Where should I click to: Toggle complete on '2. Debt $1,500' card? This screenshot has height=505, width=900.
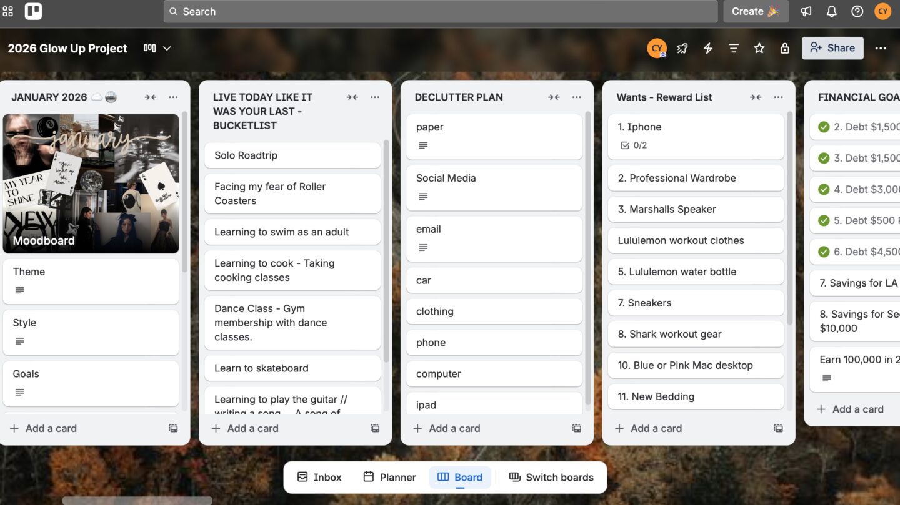(x=824, y=127)
